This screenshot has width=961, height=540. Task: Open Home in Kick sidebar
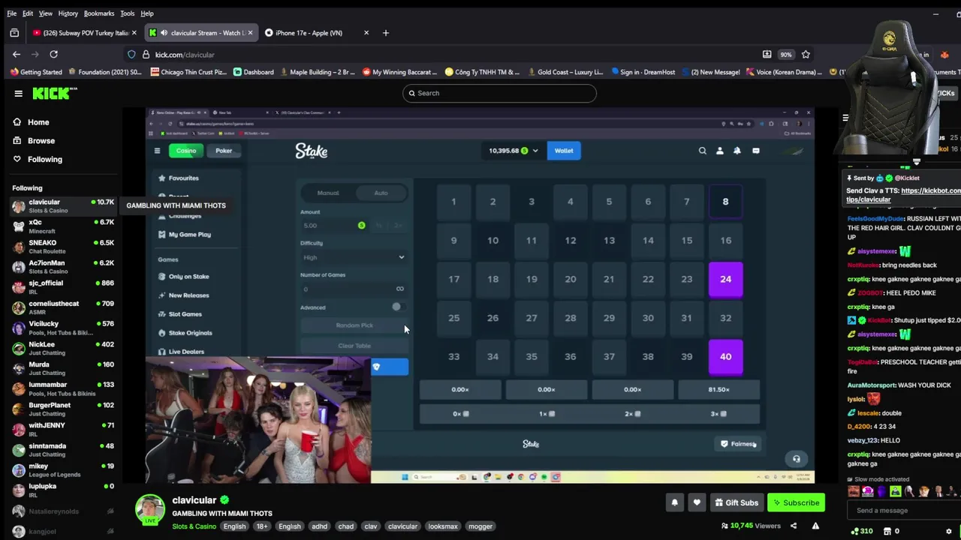[31, 122]
